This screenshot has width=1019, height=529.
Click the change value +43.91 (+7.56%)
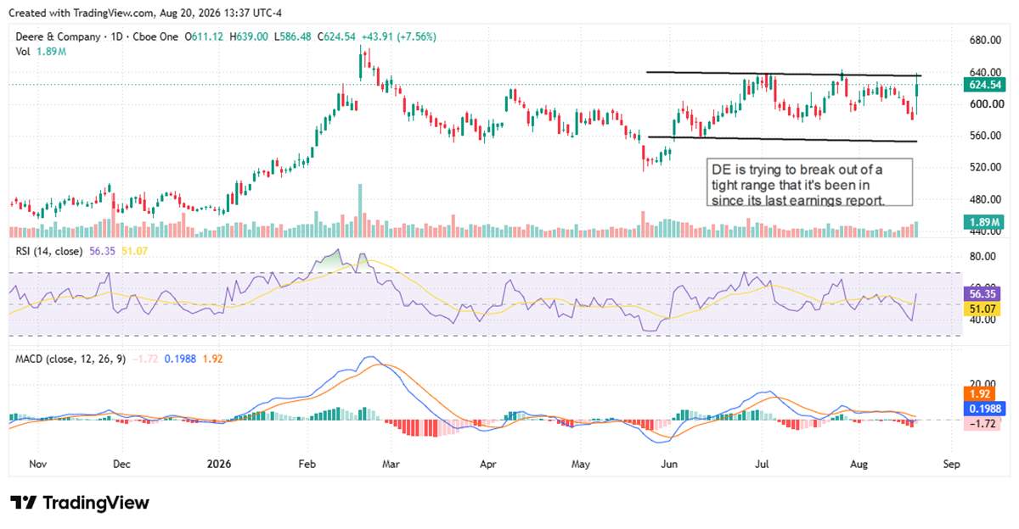[x=397, y=36]
